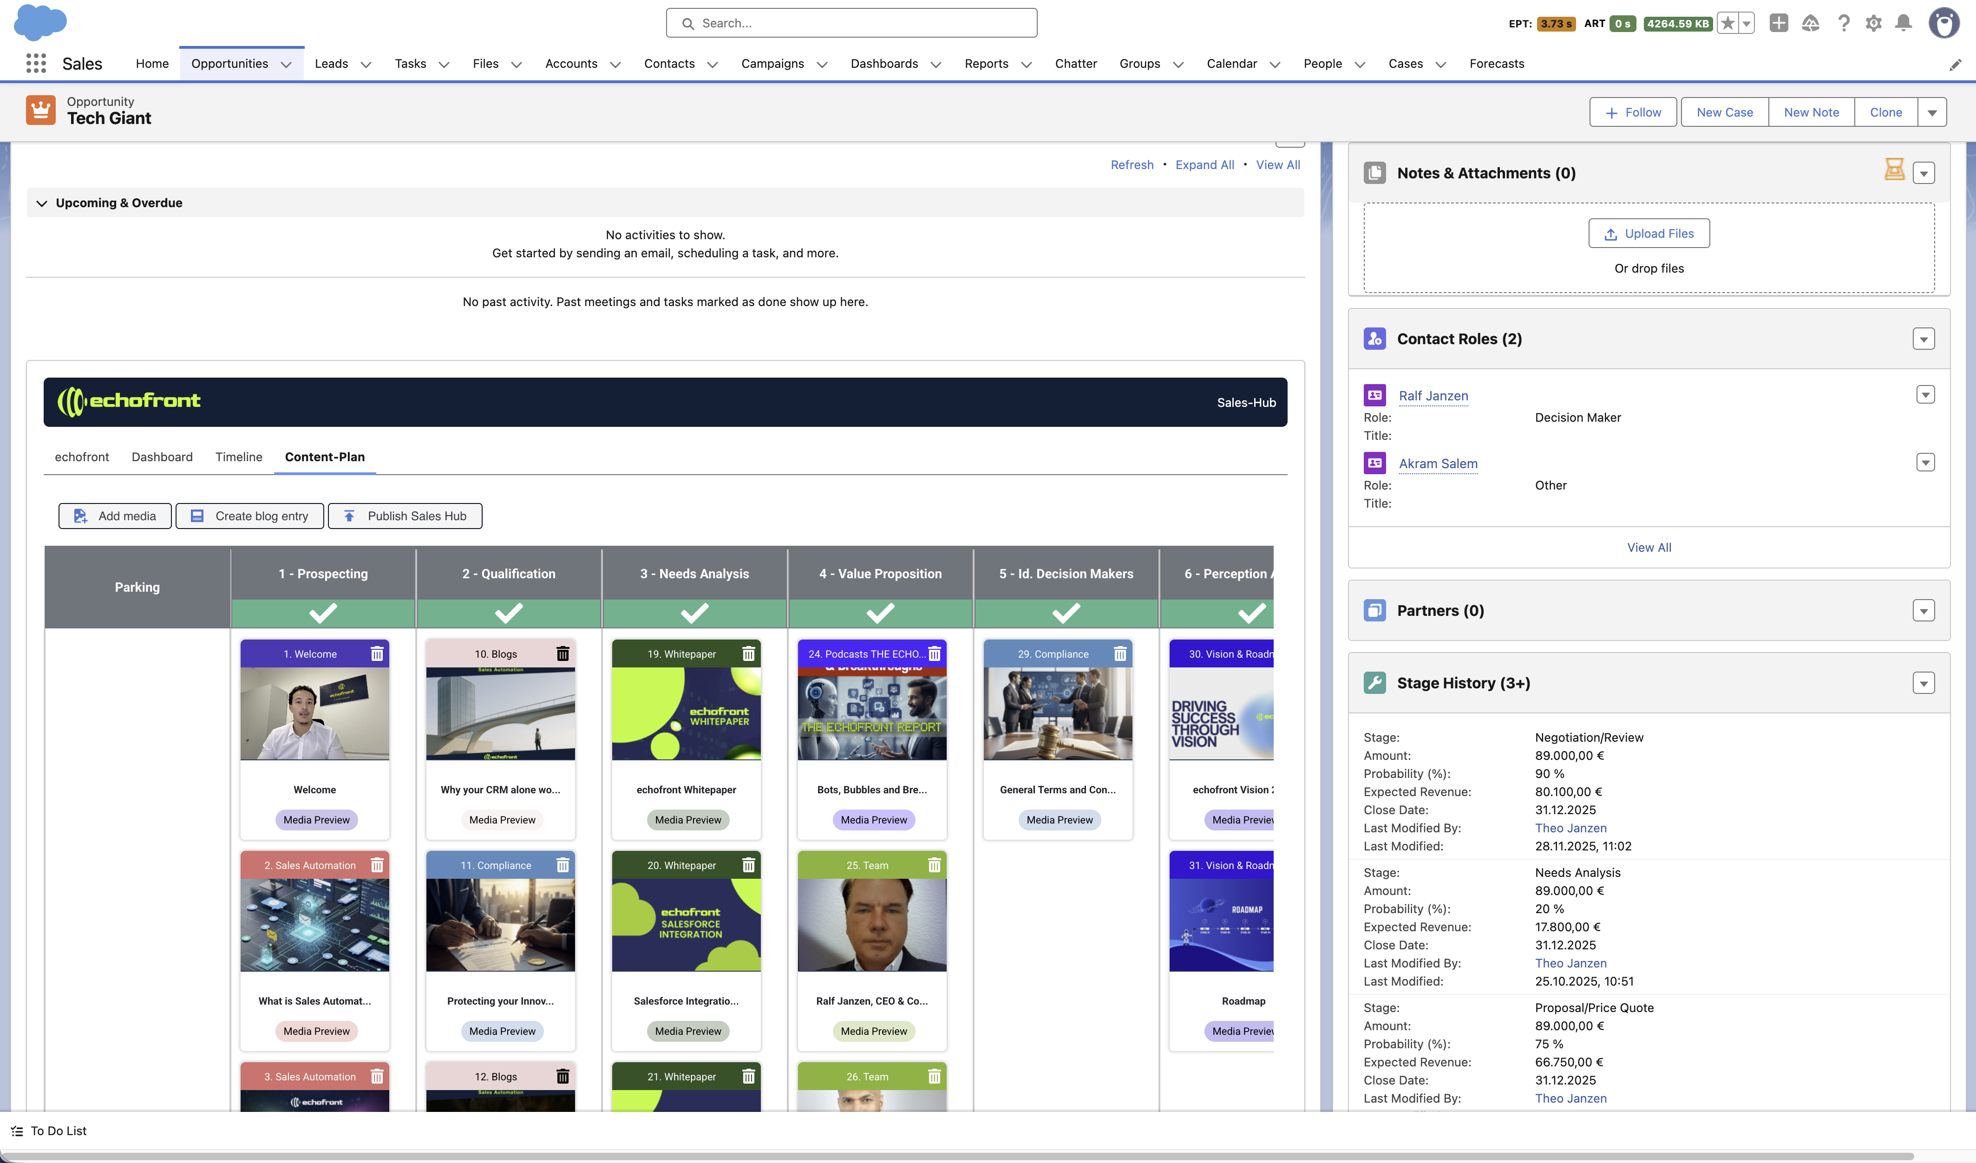The image size is (1976, 1163).
Task: Click the notifications bell icon
Action: pyautogui.click(x=1903, y=24)
